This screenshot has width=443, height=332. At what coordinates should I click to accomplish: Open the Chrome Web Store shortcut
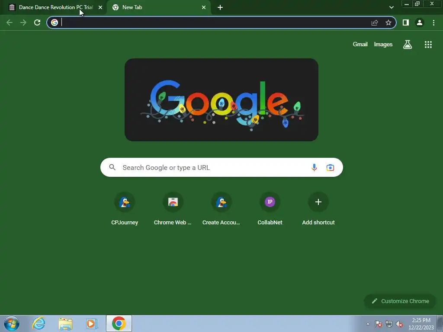pyautogui.click(x=173, y=209)
